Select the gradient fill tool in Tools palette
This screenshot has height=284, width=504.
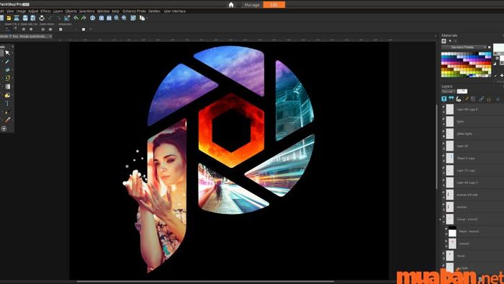[x=7, y=86]
